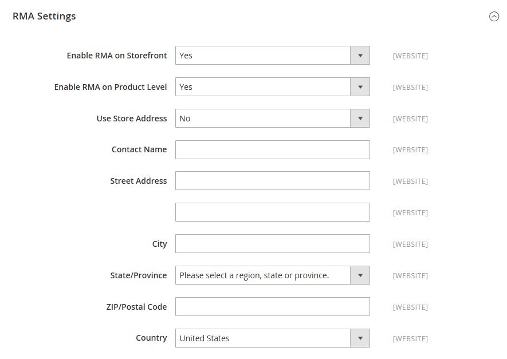Click the arrow on Enable RMA on Product Level
This screenshot has height=359, width=507.
click(x=360, y=87)
